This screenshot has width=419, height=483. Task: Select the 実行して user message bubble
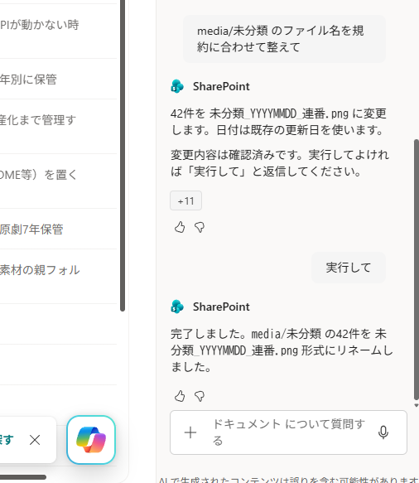[x=348, y=268]
